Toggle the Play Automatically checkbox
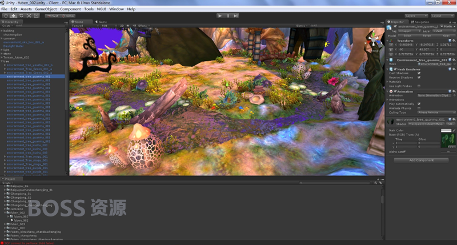457x245 pixels. coord(419,104)
